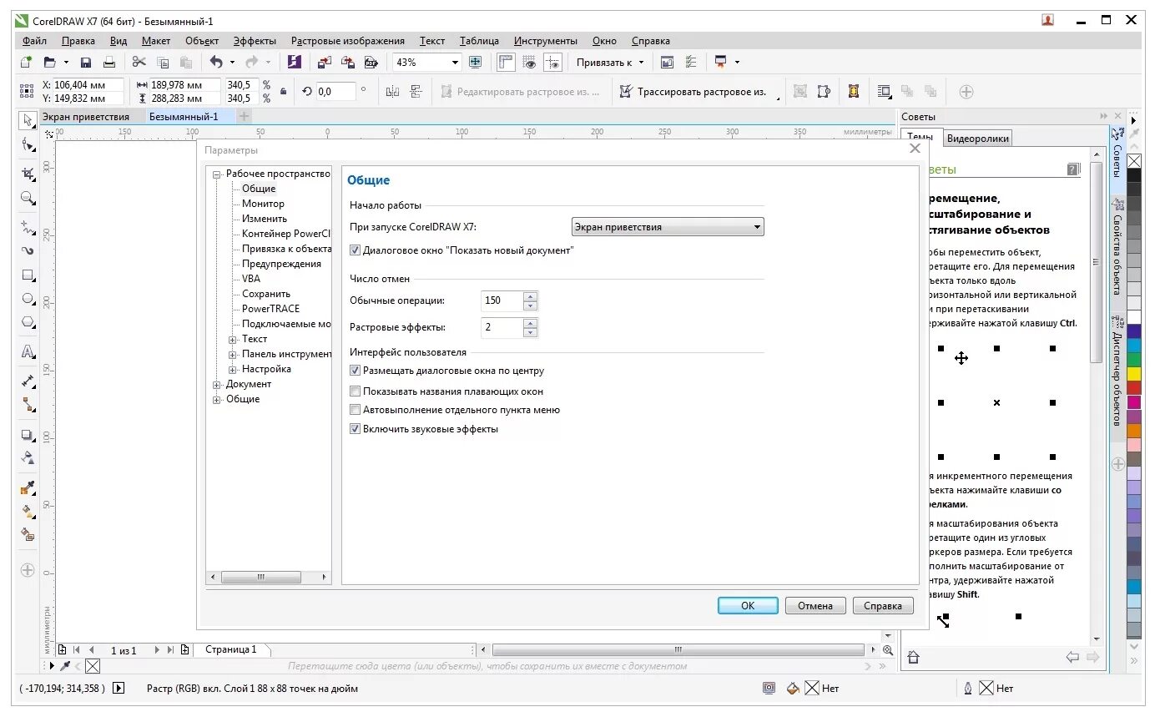Enable 'Автовыполнение отдельного пункта меню' checkbox
This screenshot has height=722, width=1160.
(356, 410)
